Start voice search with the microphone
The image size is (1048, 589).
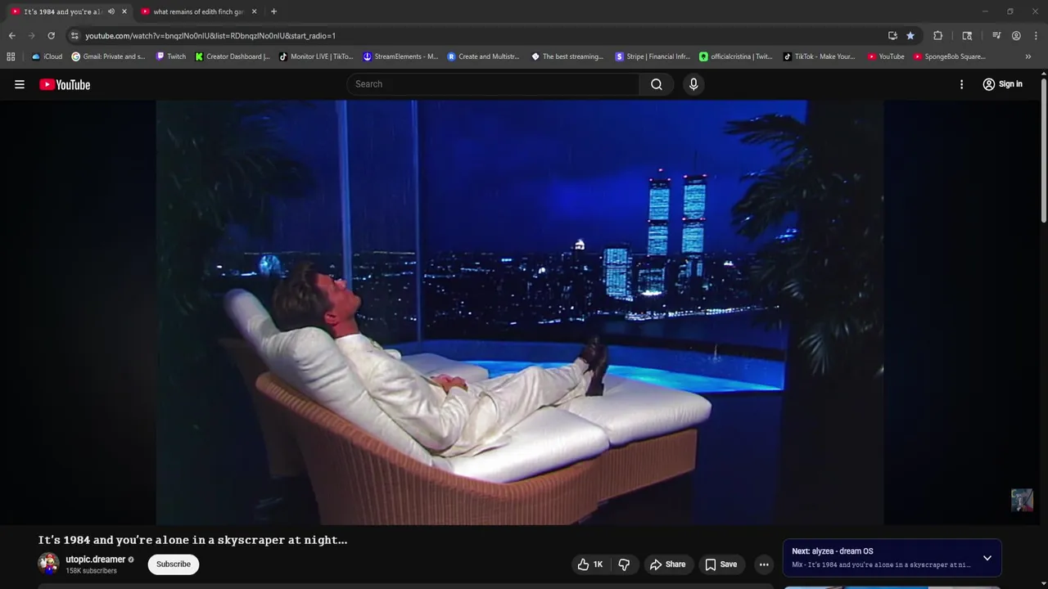[x=693, y=84]
